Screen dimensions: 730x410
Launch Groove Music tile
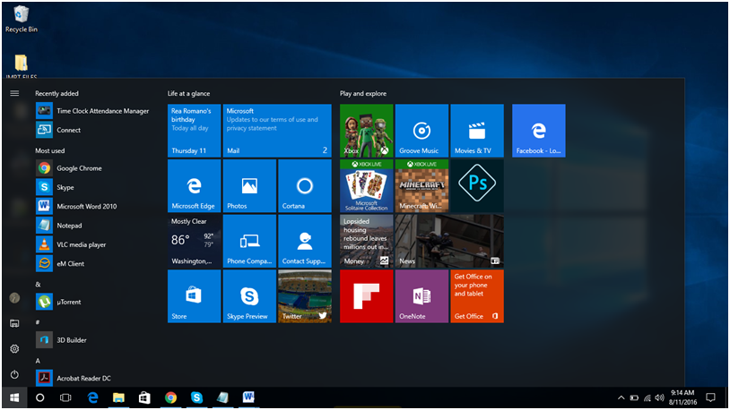421,131
